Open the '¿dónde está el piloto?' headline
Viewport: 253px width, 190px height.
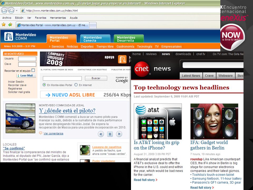(67, 111)
